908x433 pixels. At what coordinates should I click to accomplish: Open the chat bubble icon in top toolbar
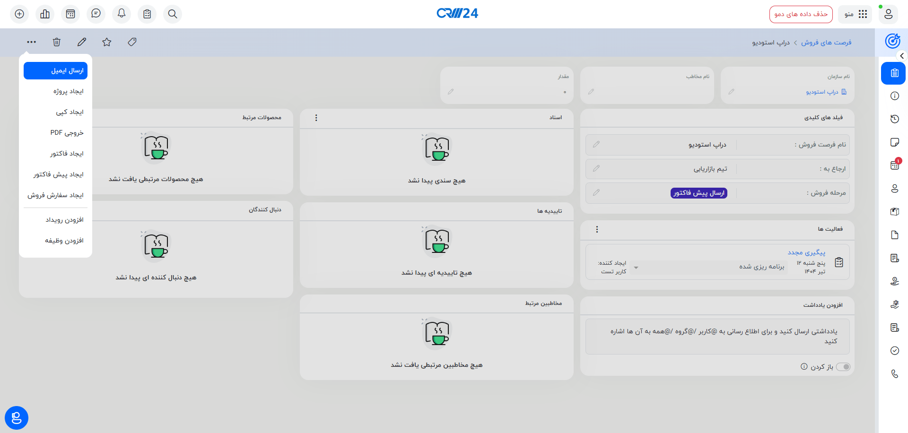pos(96,14)
